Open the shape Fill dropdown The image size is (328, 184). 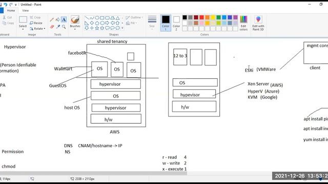[131, 23]
